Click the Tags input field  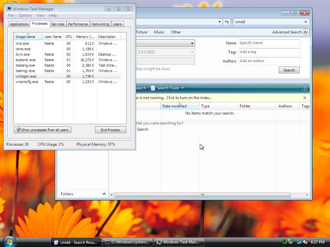269,52
